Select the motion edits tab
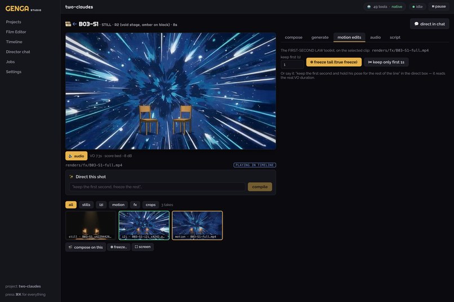454x302 pixels. click(x=349, y=37)
